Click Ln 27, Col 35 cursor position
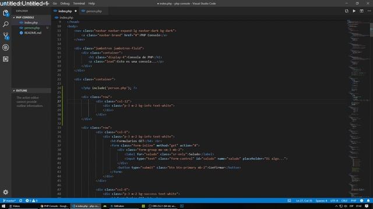This screenshot has height=209, width=373. (304, 201)
